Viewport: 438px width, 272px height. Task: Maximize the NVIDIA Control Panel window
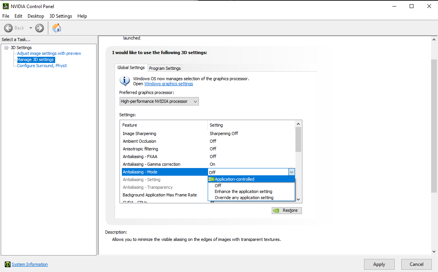click(412, 6)
